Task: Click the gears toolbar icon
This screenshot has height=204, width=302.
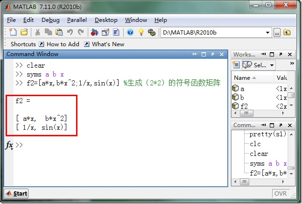Action: point(152,32)
